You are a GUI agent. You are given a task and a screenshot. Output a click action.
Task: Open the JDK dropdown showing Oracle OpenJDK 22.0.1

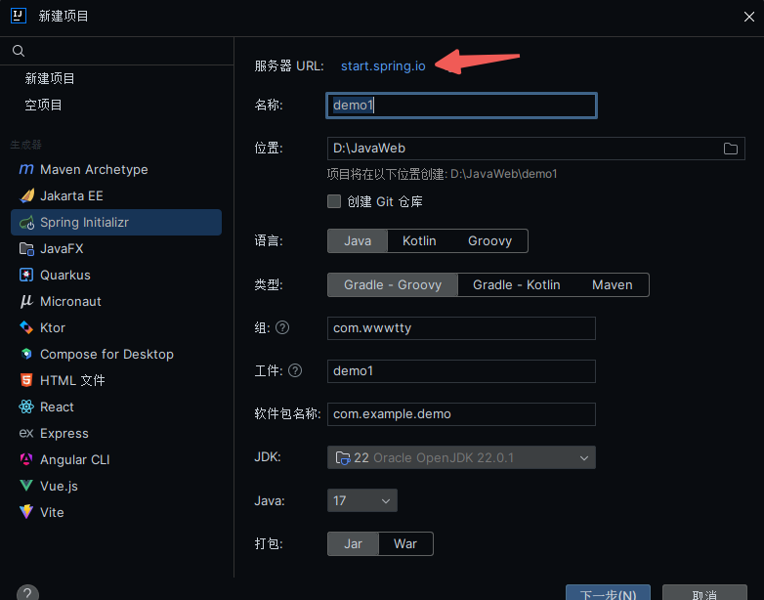(x=461, y=457)
